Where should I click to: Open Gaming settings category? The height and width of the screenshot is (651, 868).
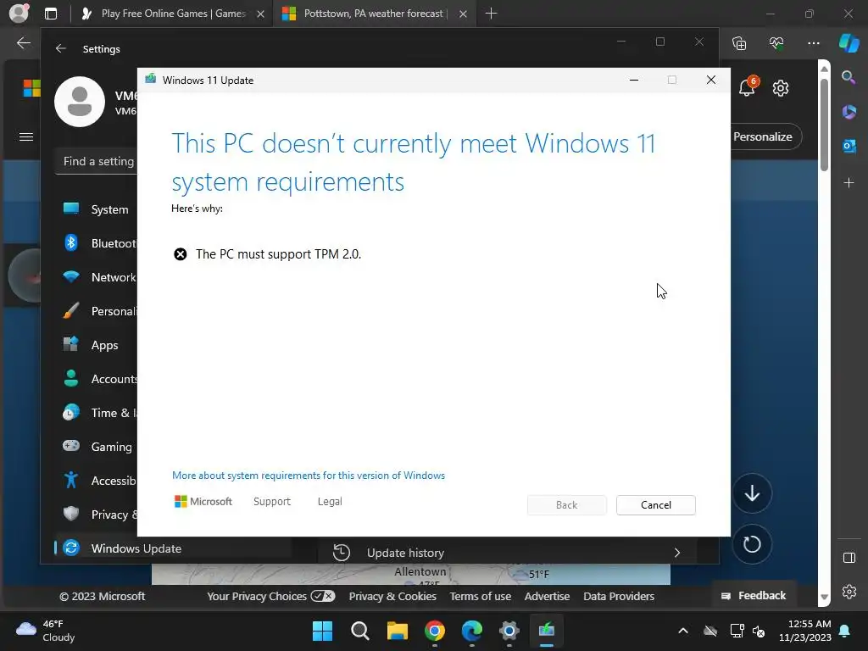(97, 446)
